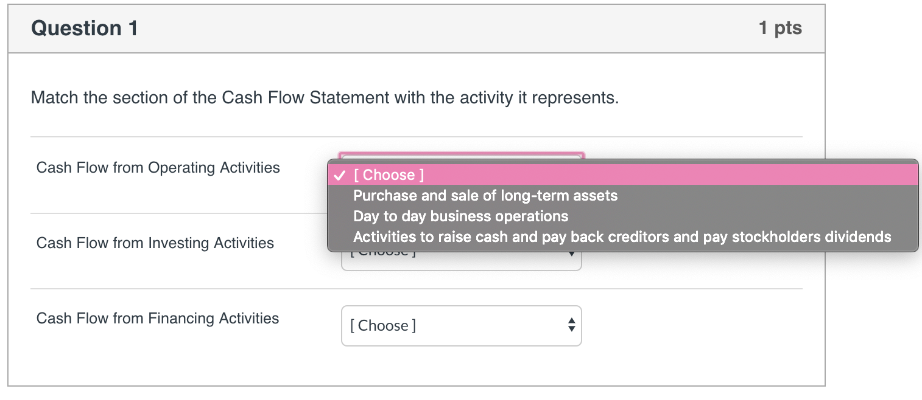922x400 pixels.
Task: Keep the highlighted "[ Choose ]" list option
Action: point(389,175)
